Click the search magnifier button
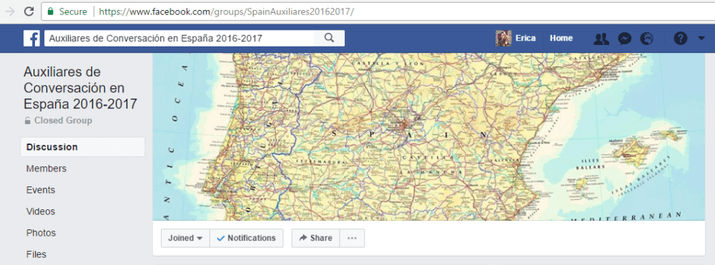The image size is (715, 265). pyautogui.click(x=329, y=39)
